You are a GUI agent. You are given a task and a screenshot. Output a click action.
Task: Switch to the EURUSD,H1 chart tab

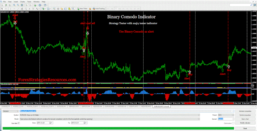coord(6,107)
